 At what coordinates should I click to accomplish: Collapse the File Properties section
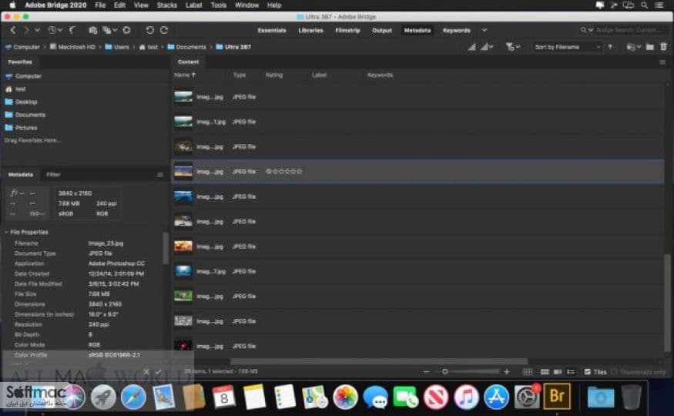tap(6, 232)
